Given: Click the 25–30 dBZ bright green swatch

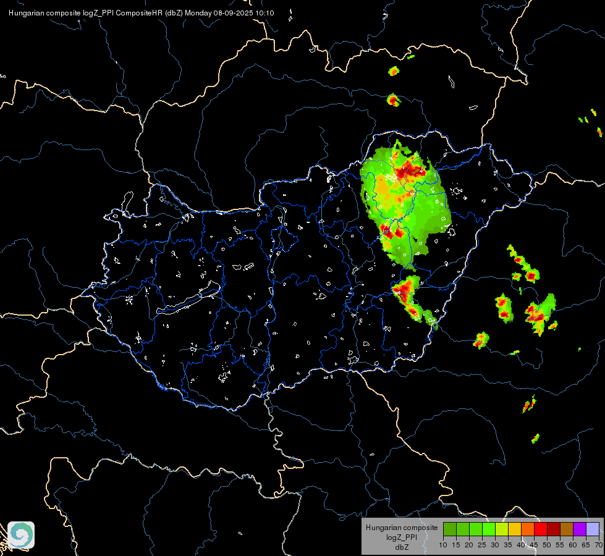Looking at the screenshot, I should click(489, 529).
